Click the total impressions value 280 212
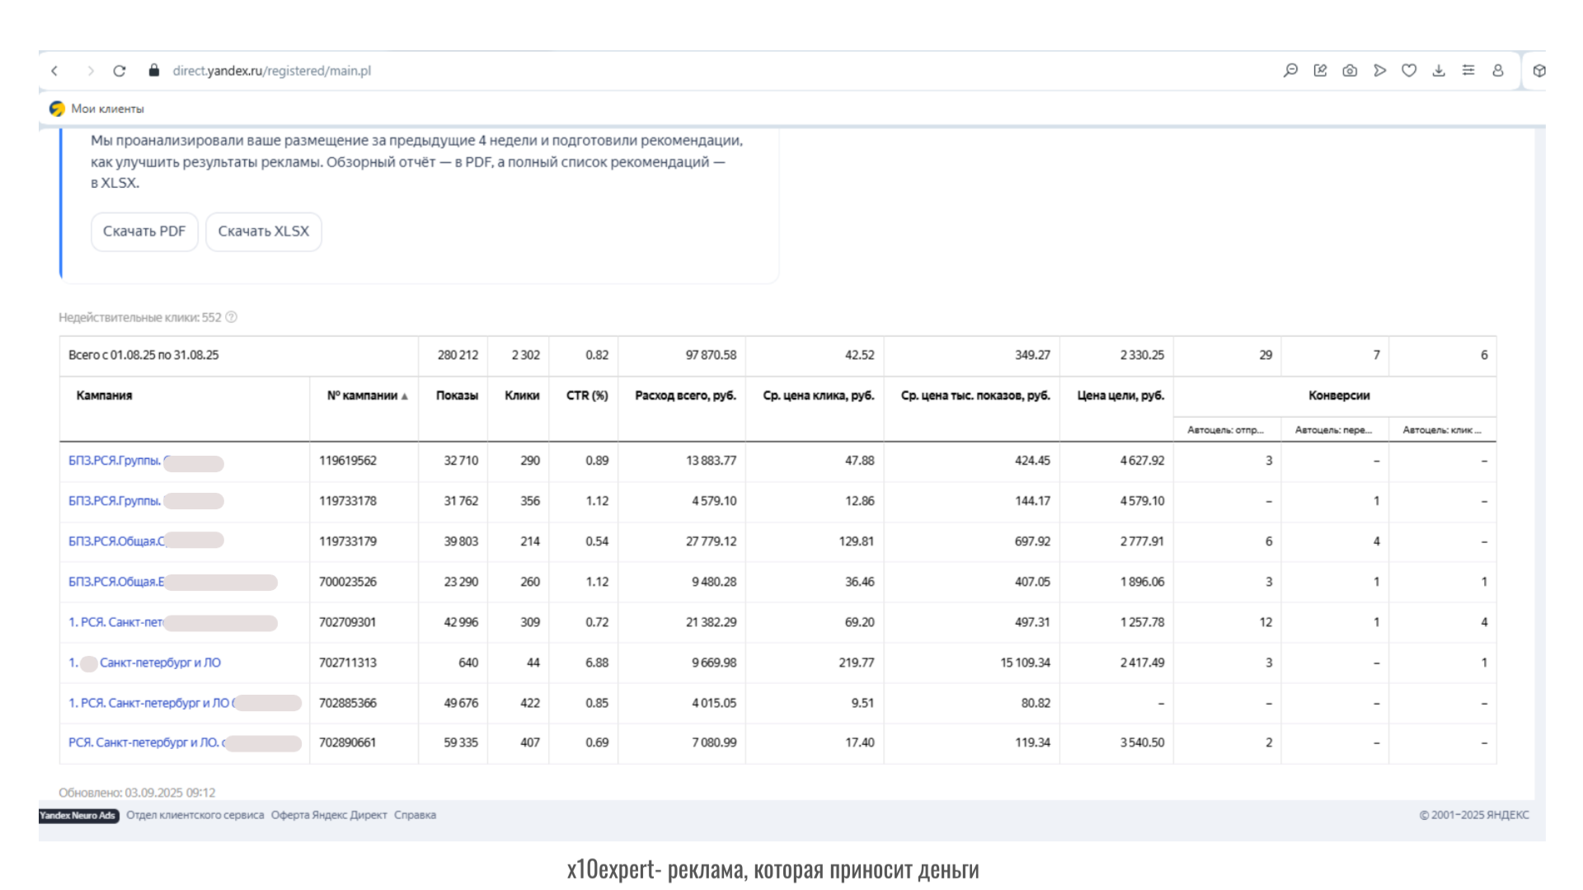1583x890 pixels. coord(458,355)
